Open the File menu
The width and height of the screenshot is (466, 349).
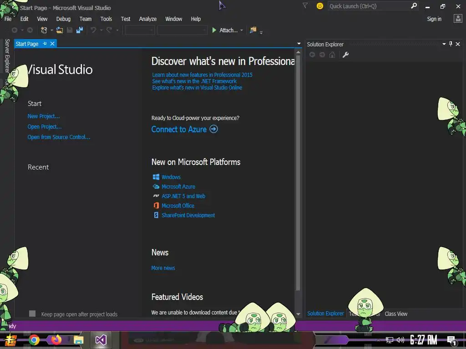pyautogui.click(x=8, y=19)
